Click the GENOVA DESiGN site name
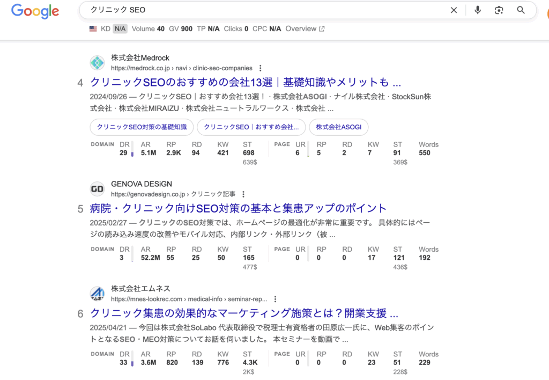Viewport: 549px width, 380px height. [142, 184]
